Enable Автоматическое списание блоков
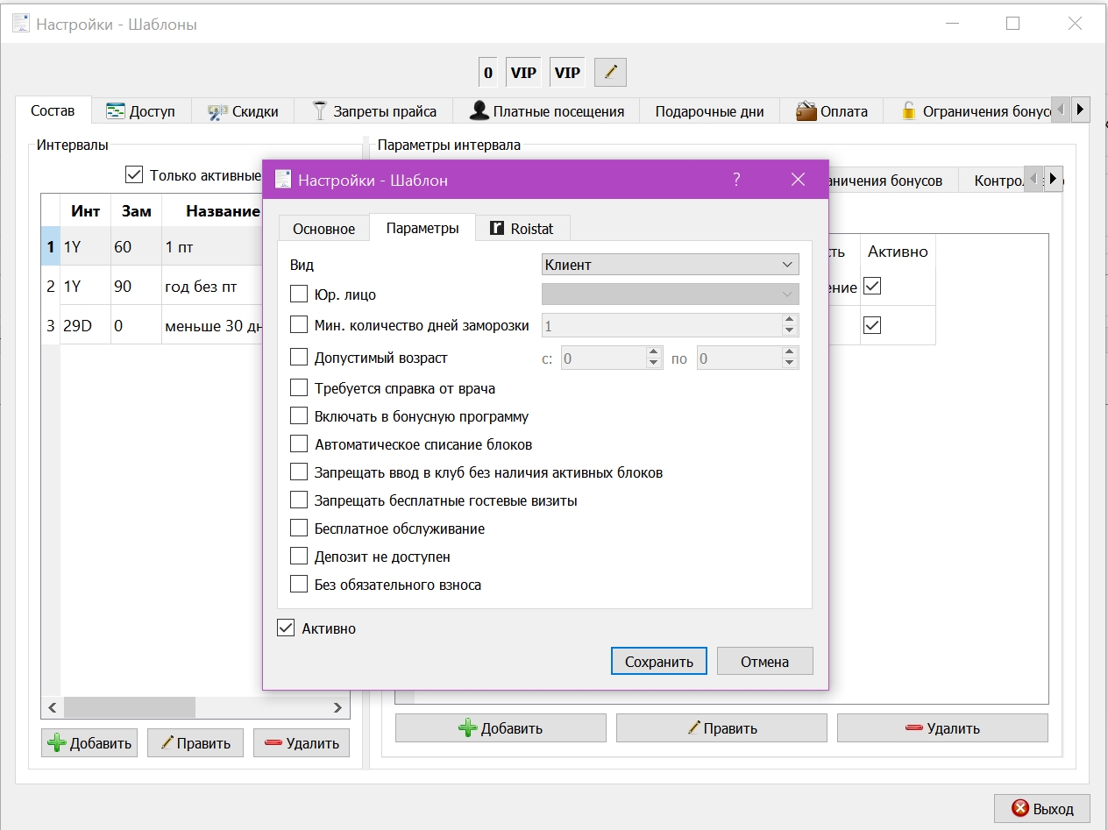The height and width of the screenshot is (830, 1108). point(299,444)
